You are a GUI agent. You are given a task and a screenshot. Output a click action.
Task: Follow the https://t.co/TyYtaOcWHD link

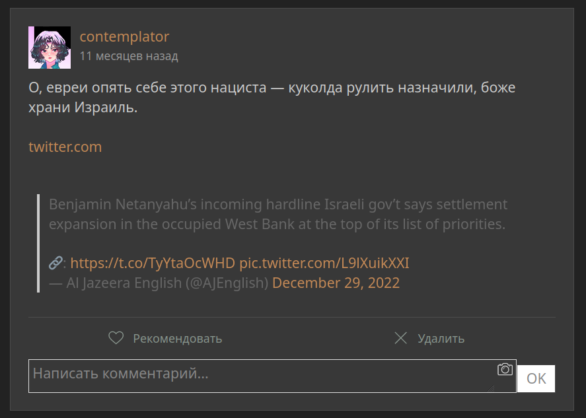(x=153, y=263)
